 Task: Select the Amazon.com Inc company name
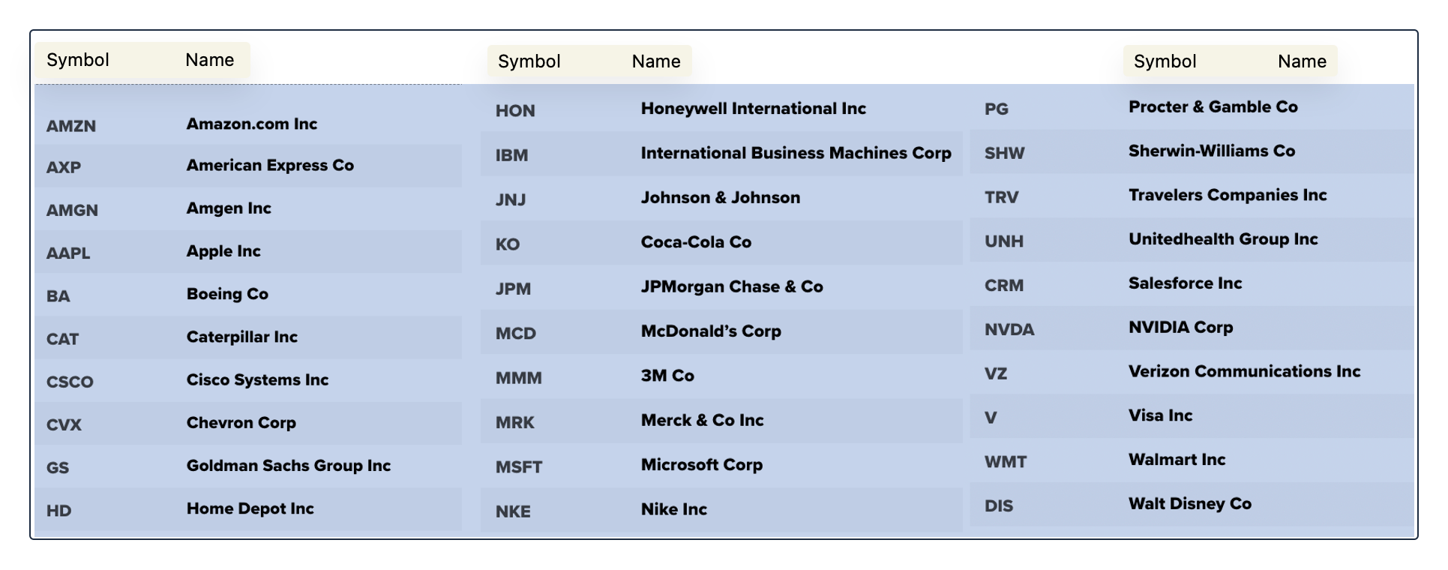252,124
